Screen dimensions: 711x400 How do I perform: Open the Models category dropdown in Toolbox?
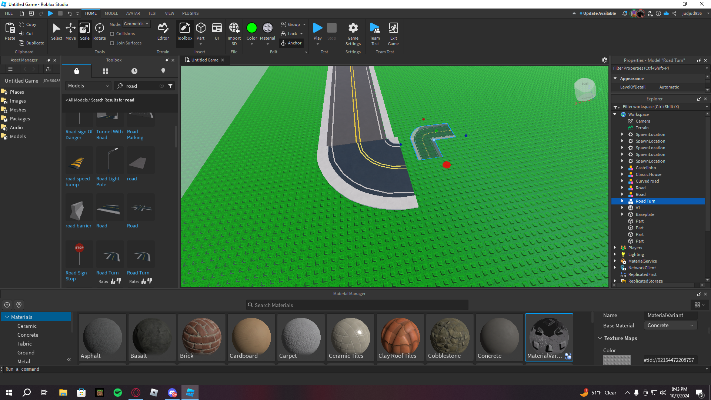[89, 86]
